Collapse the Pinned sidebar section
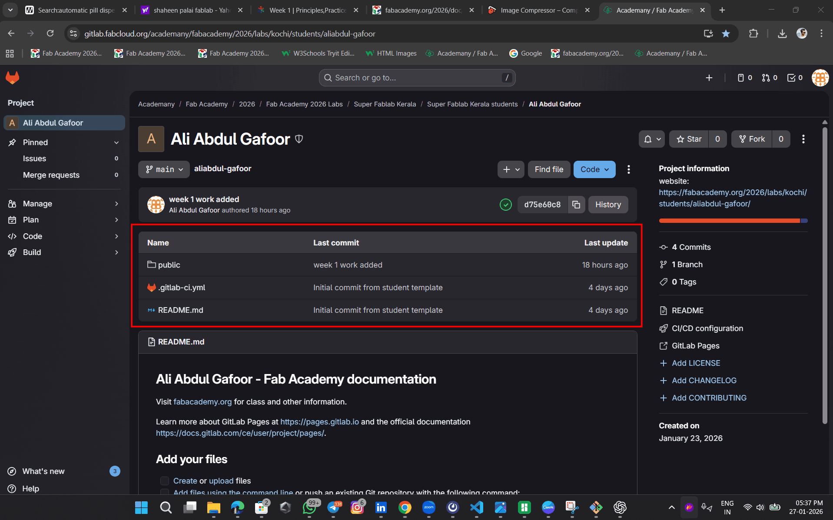The height and width of the screenshot is (520, 833). (x=116, y=142)
